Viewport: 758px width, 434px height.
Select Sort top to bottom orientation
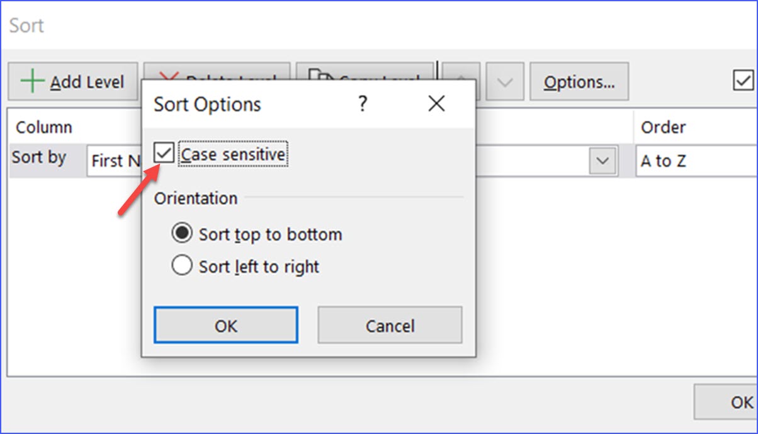tap(182, 234)
